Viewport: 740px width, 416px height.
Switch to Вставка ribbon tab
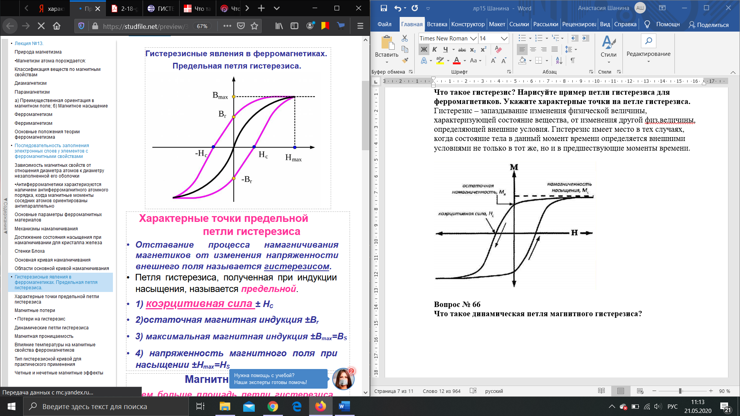click(x=437, y=24)
